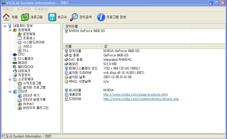This screenshot has width=227, height=139.
Task: Select the 시작프로그램 icon
Action: (x=20, y=83)
